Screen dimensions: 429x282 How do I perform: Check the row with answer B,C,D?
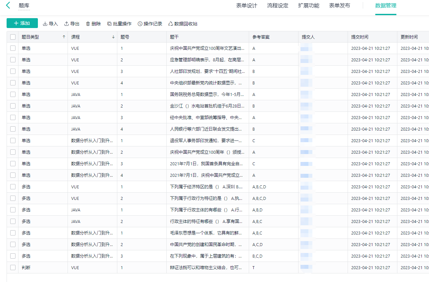[13, 256]
